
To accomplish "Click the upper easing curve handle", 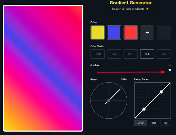I will [161, 92].
